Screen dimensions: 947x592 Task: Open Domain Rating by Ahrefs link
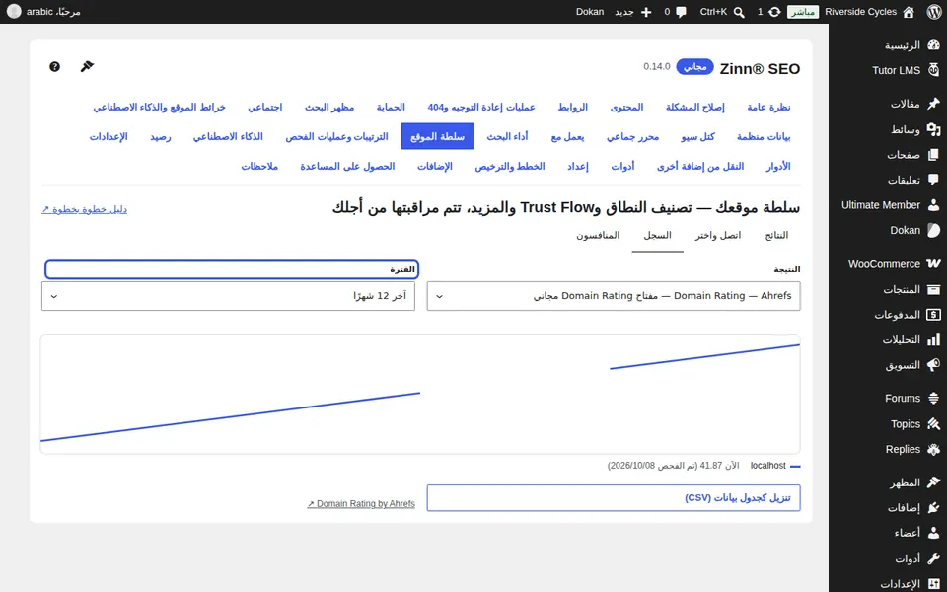tap(361, 503)
